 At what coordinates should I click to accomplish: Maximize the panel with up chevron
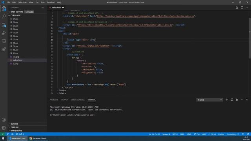click(x=242, y=99)
